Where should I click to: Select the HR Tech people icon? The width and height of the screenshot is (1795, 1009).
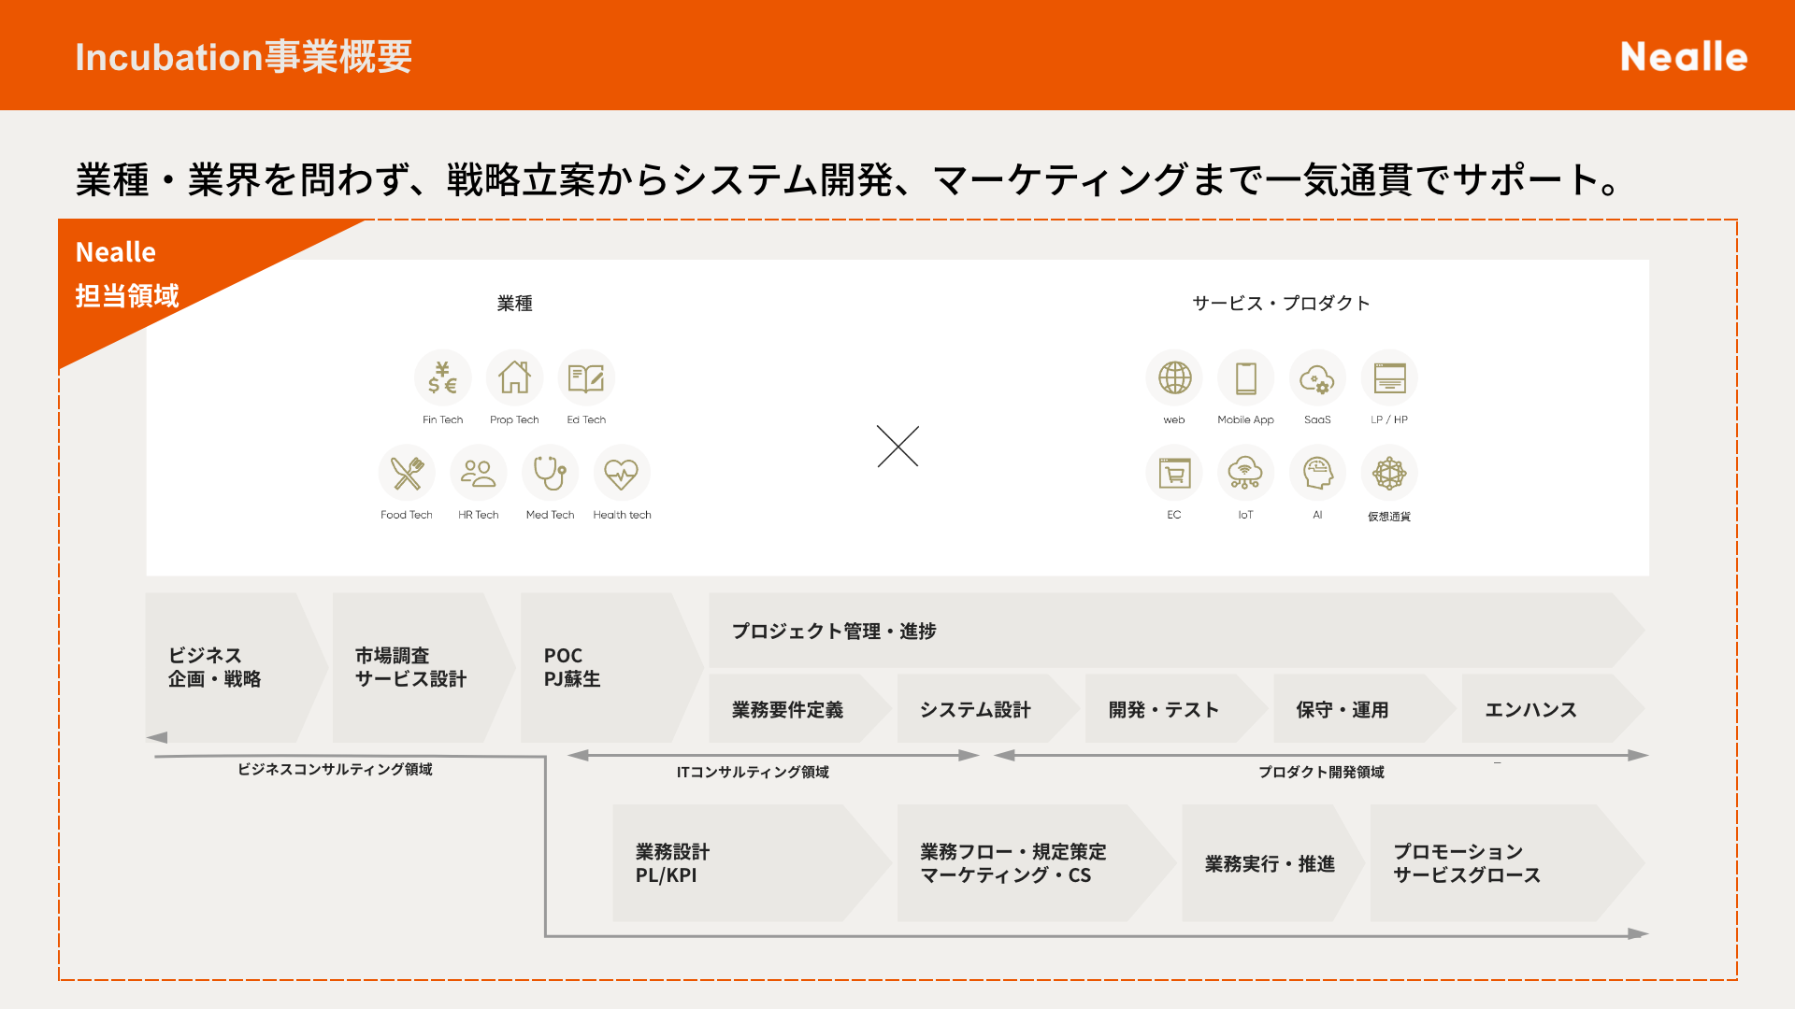click(x=478, y=474)
